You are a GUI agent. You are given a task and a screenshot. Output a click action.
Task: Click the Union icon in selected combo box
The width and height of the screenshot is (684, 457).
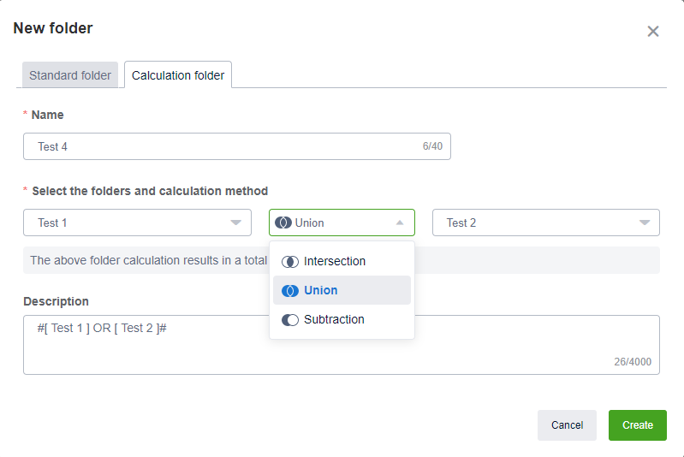(283, 223)
